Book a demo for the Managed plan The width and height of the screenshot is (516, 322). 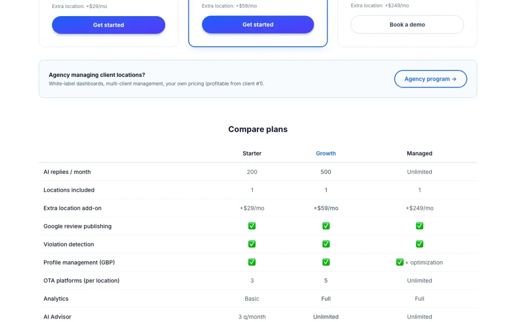click(407, 25)
